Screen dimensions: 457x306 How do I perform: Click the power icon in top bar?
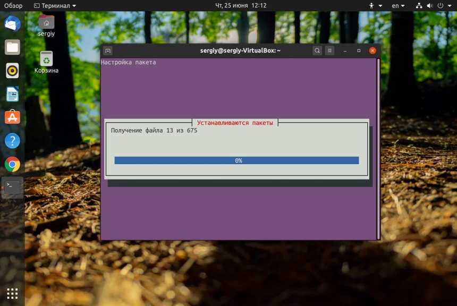tap(441, 5)
